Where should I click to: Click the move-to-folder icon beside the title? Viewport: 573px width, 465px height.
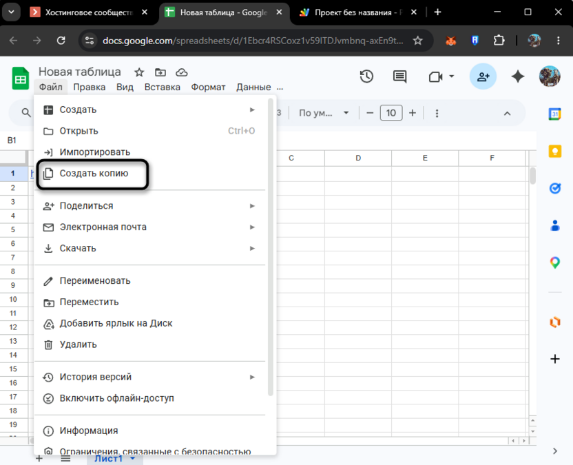[x=160, y=72]
